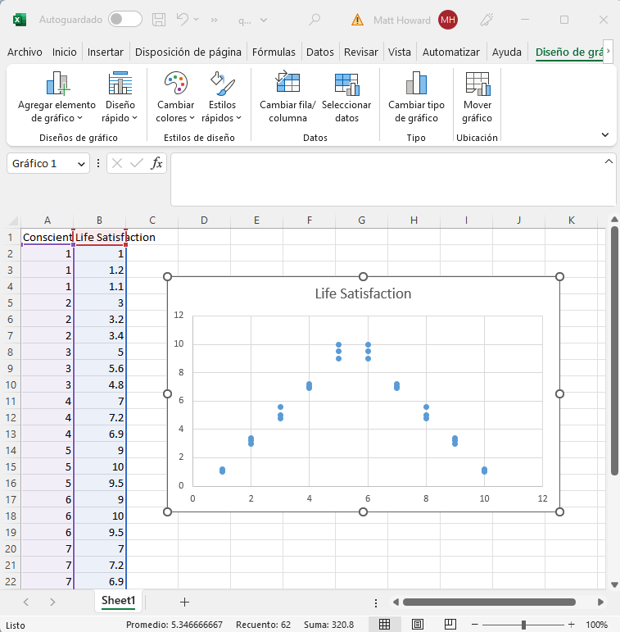The image size is (620, 632).
Task: Click Mover gráfico icon
Action: [477, 84]
